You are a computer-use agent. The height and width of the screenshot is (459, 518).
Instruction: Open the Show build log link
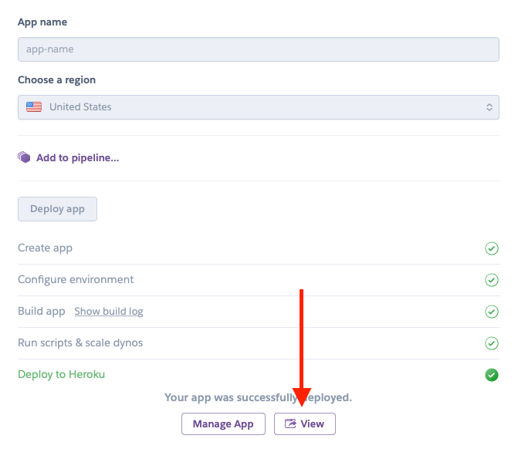tap(109, 312)
